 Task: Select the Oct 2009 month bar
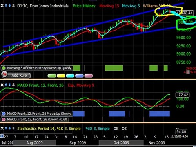(x=121, y=143)
